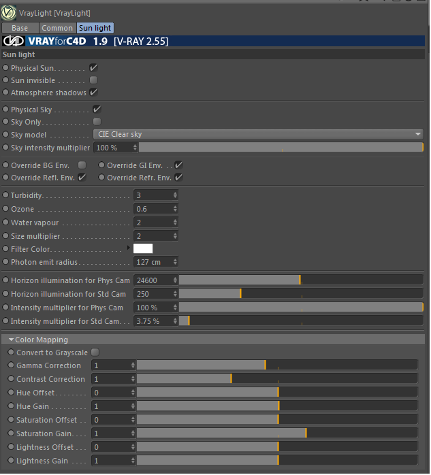Click the Filter Color animation dot

point(5,248)
